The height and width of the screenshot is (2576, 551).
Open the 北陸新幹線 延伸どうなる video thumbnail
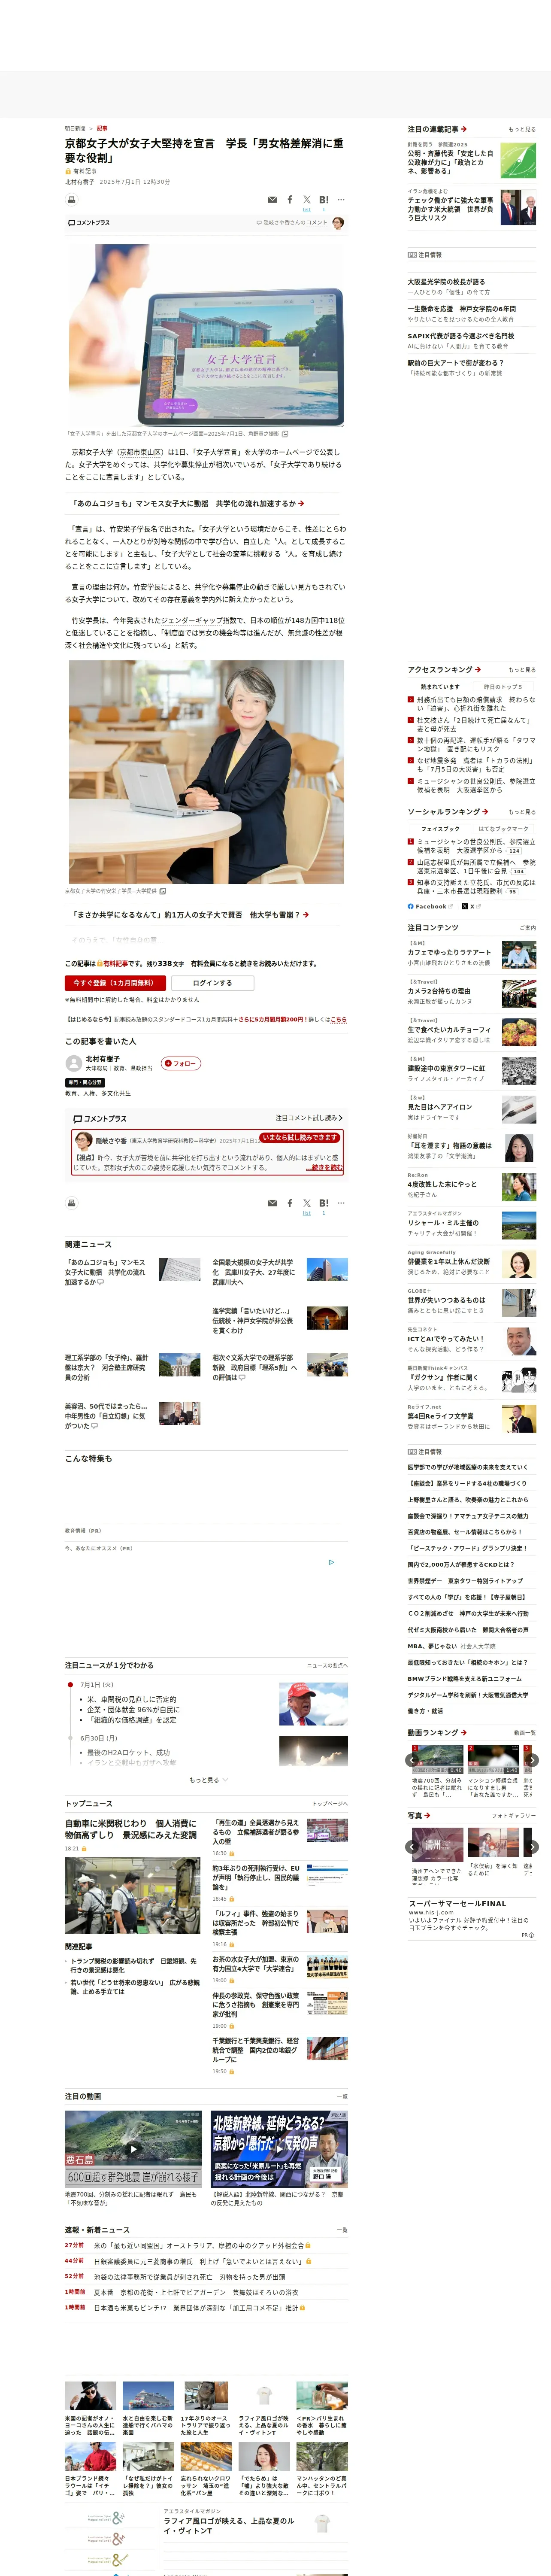click(279, 2148)
